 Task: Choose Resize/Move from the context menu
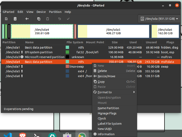coord(114,76)
